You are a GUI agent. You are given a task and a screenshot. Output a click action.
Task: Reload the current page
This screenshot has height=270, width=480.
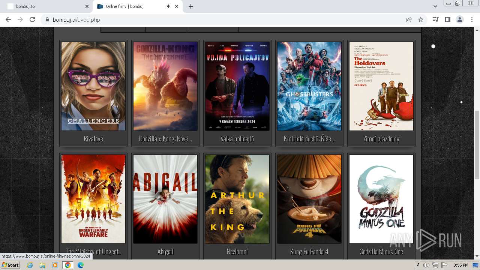point(32,19)
